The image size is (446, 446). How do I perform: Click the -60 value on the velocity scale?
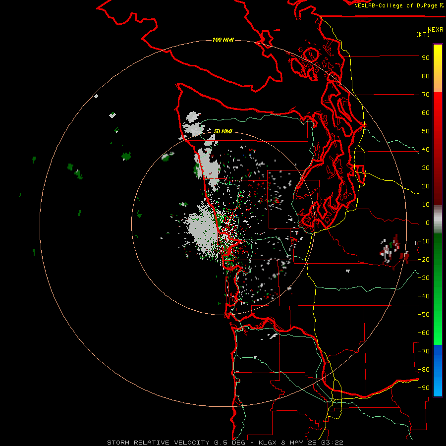[x=424, y=333]
